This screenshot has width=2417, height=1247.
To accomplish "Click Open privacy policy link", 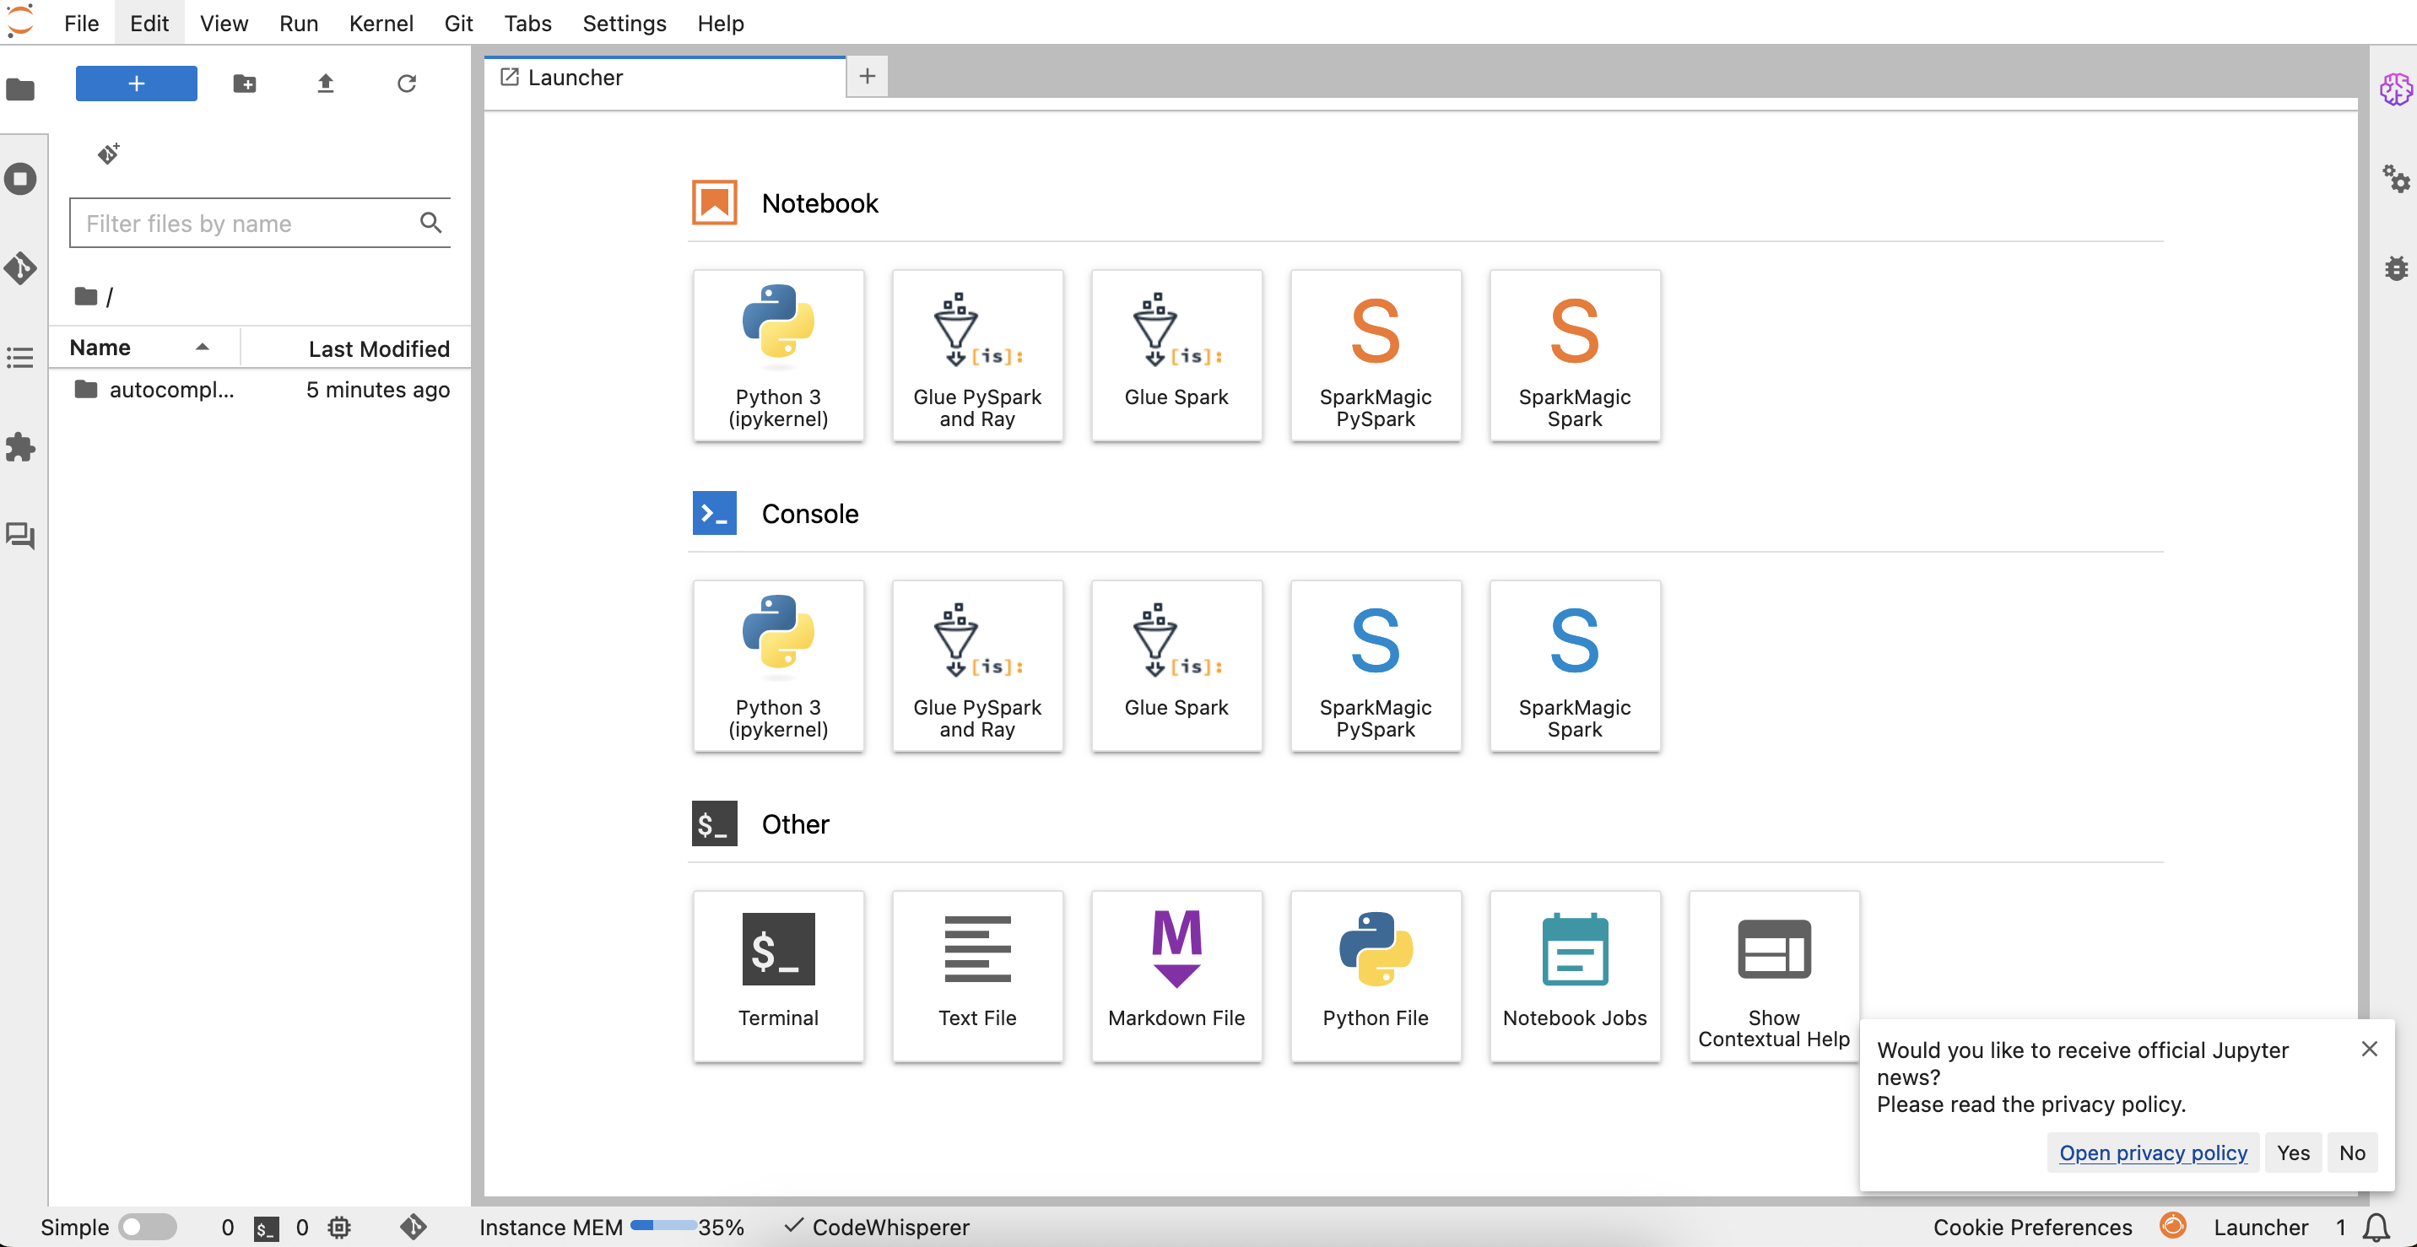I will pyautogui.click(x=2152, y=1153).
